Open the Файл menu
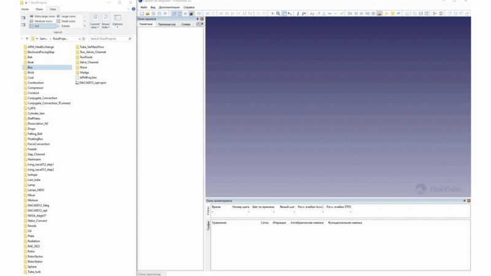This screenshot has width=491, height=276. click(x=144, y=7)
